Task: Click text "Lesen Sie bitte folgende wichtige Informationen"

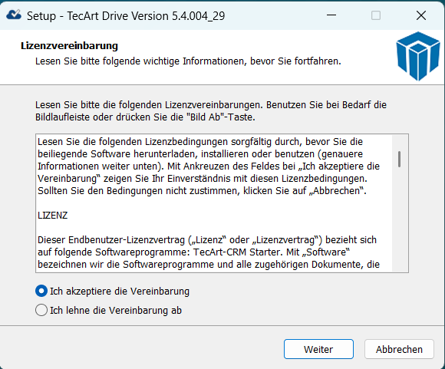Action: [x=140, y=61]
